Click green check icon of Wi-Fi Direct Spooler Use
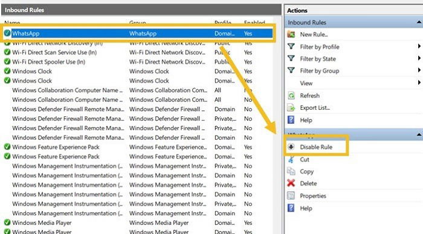This screenshot has width=423, height=234. (7, 62)
